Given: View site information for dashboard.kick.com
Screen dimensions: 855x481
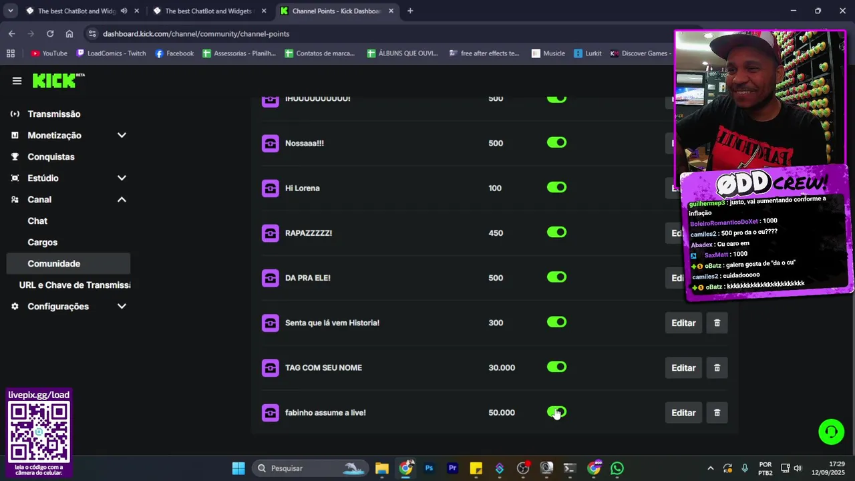Looking at the screenshot, I should click(92, 33).
